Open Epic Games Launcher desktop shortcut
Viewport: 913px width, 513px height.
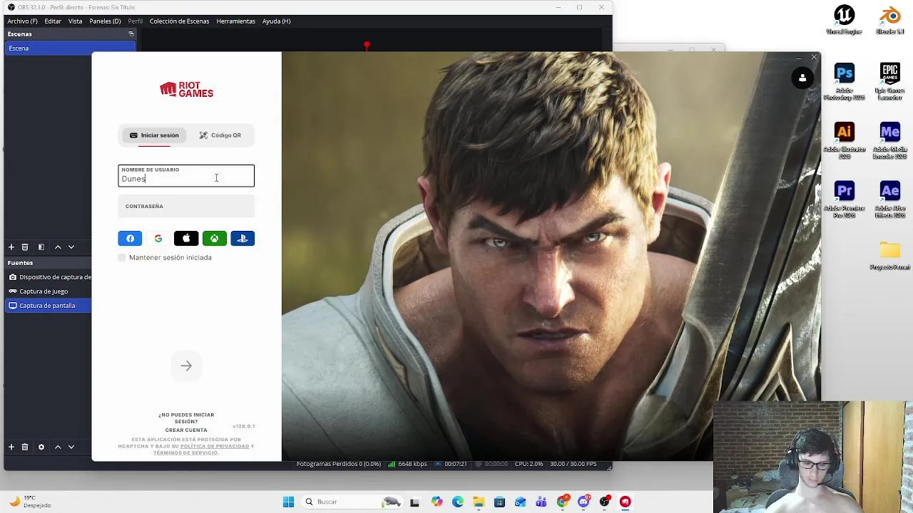(889, 82)
